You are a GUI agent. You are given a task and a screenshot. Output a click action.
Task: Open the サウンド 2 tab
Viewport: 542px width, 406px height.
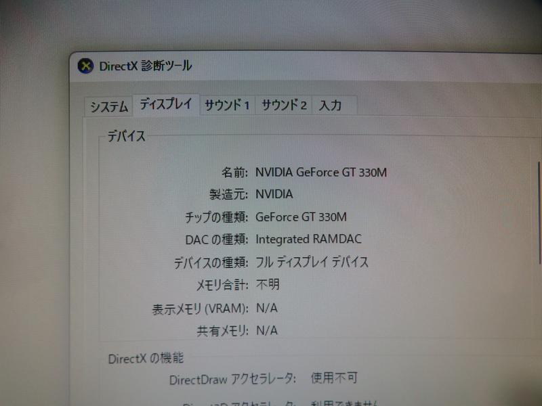[x=284, y=105]
